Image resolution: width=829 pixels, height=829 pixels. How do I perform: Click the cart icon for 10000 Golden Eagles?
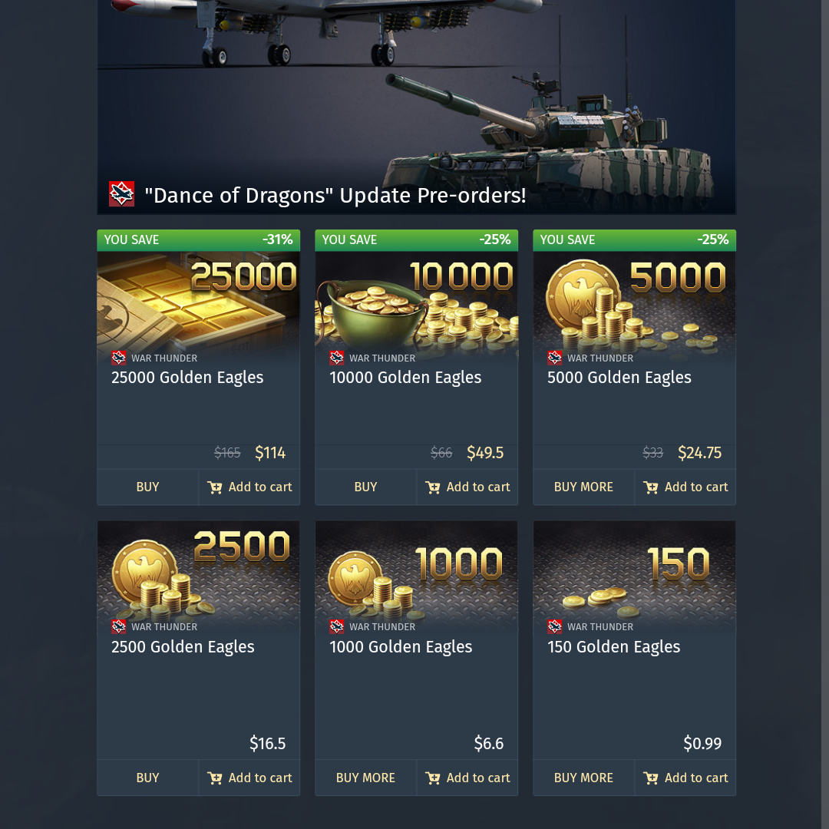(432, 487)
